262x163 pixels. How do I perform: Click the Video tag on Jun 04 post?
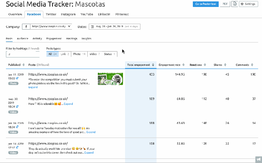(13, 132)
